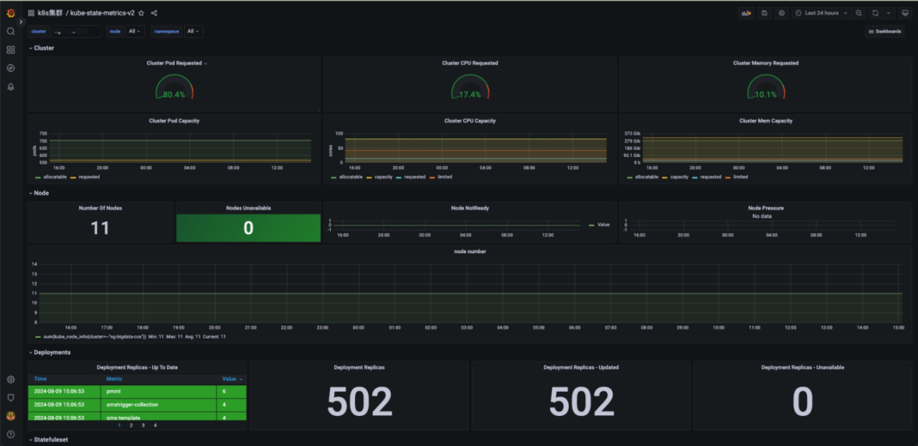Collapse the Cluster row section
This screenshot has height=446, width=918.
click(43, 48)
